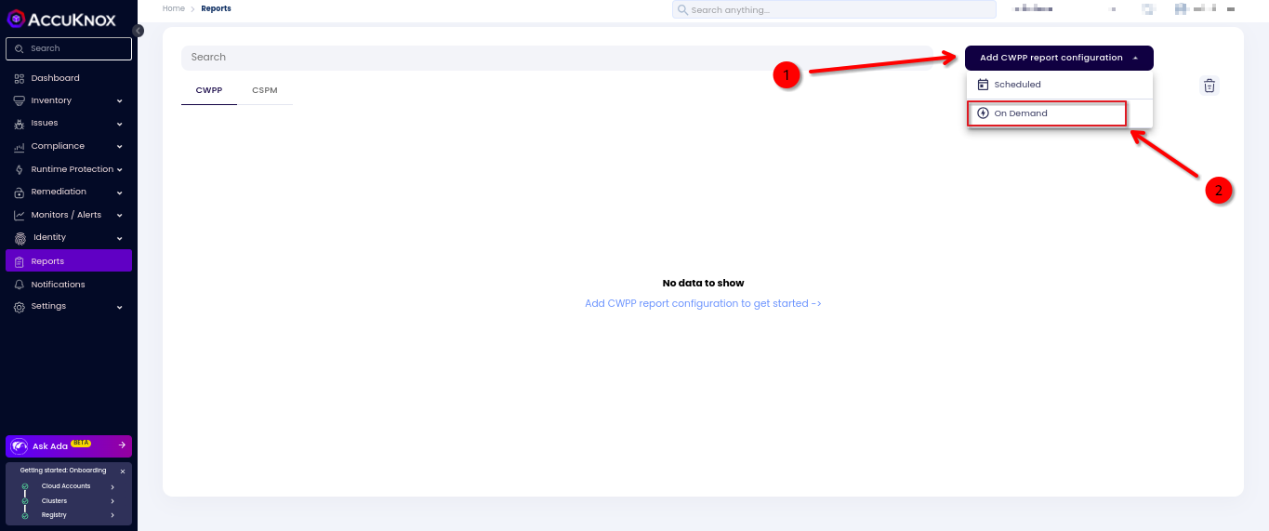
Task: Click the Ask Ada arrow icon
Action: coord(122,445)
